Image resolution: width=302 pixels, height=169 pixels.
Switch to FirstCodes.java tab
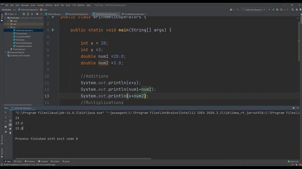pos(53,14)
